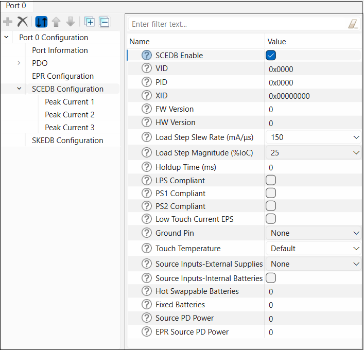This screenshot has height=350, width=364.
Task: Click the filter text input field
Action: point(237,24)
